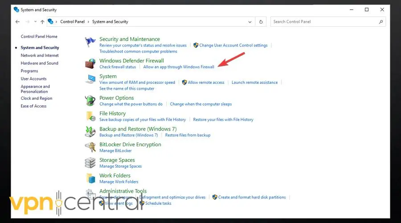Open the System heading link
This screenshot has height=223, width=401.
[x=108, y=76]
